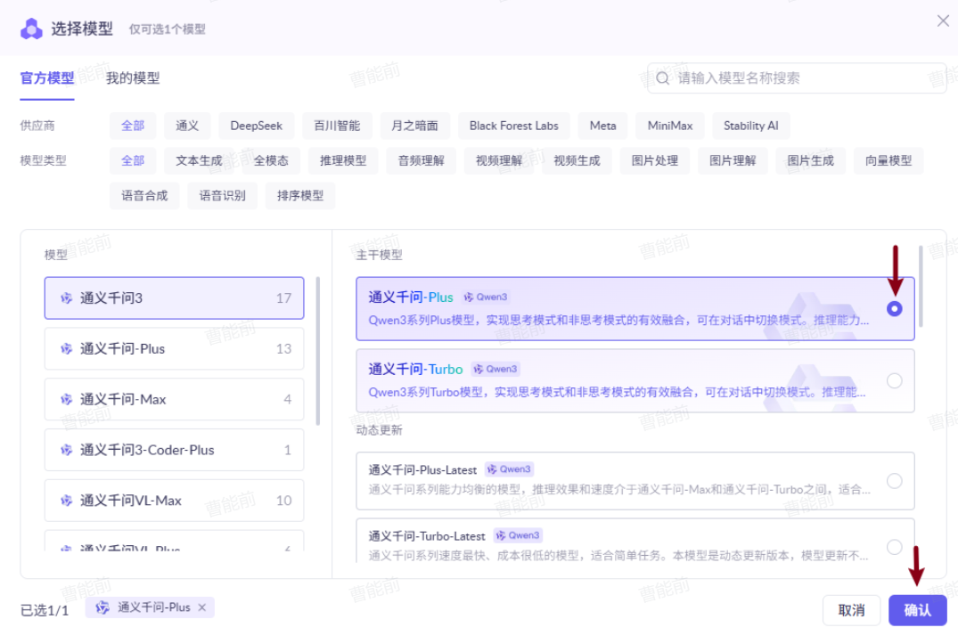The width and height of the screenshot is (958, 644).
Task: Remove the selected 通义千问-Plus chip with X
Action: point(202,607)
